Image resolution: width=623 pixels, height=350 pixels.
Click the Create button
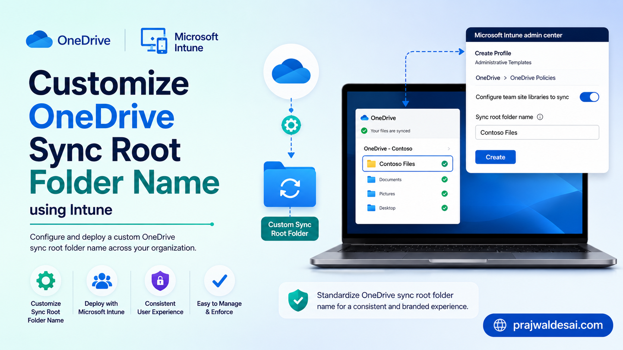(495, 157)
